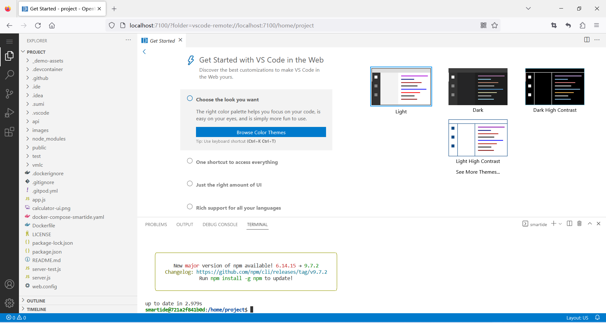Switch to the DEBUG CONSOLE tab

point(220,224)
